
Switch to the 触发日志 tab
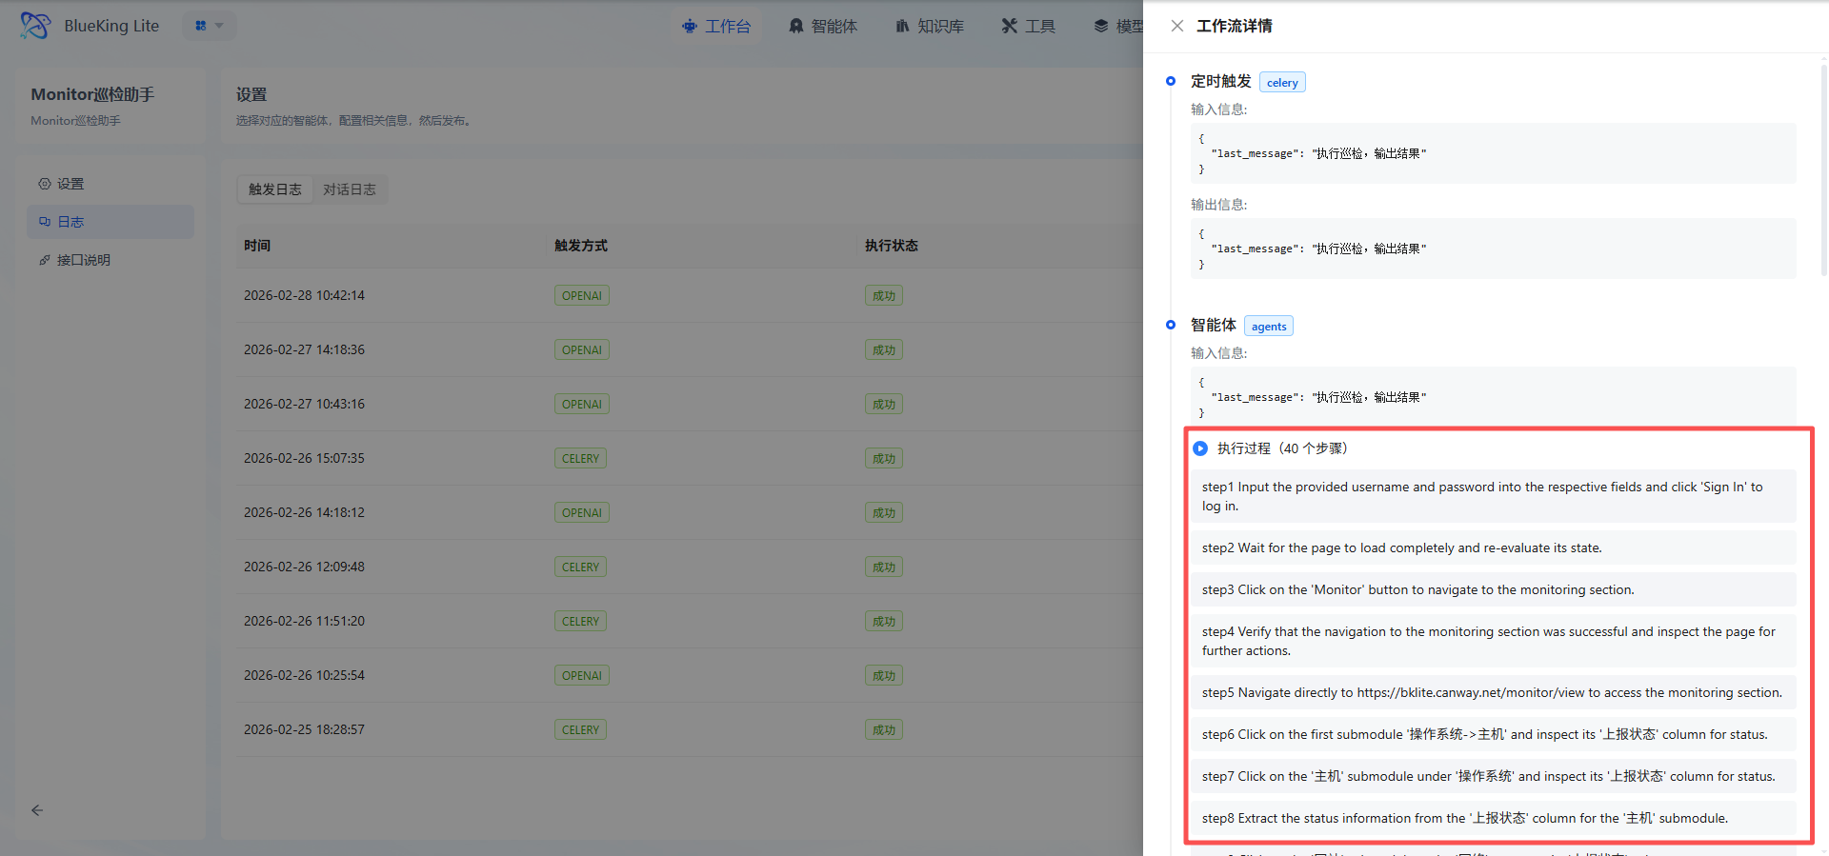pos(275,189)
